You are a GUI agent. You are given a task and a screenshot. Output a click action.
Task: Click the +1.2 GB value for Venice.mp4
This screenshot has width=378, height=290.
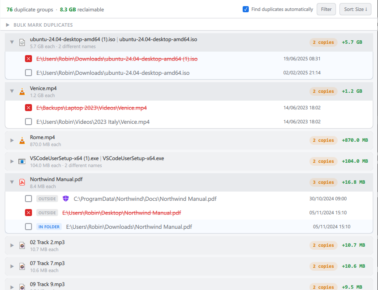point(352,91)
